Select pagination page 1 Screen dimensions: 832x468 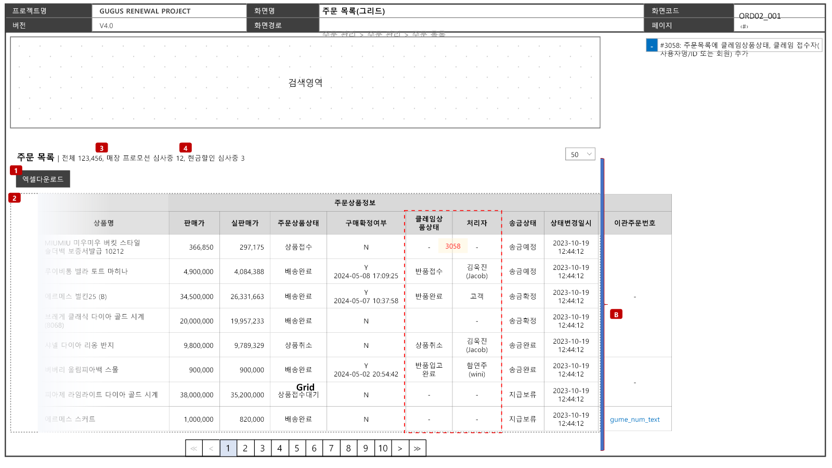[228, 448]
